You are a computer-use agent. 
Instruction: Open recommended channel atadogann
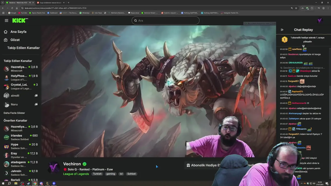pos(21,164)
